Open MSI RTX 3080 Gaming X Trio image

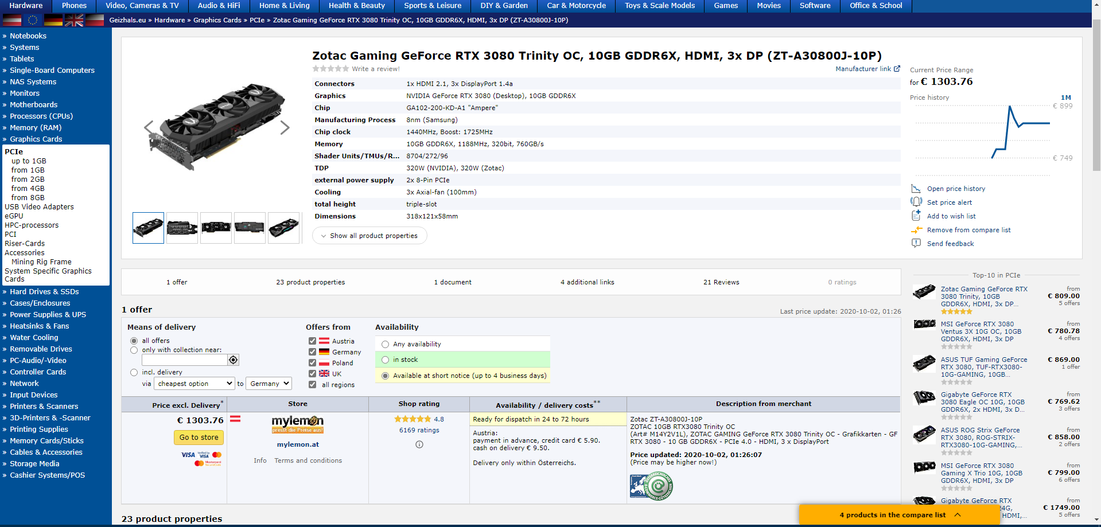tap(924, 467)
